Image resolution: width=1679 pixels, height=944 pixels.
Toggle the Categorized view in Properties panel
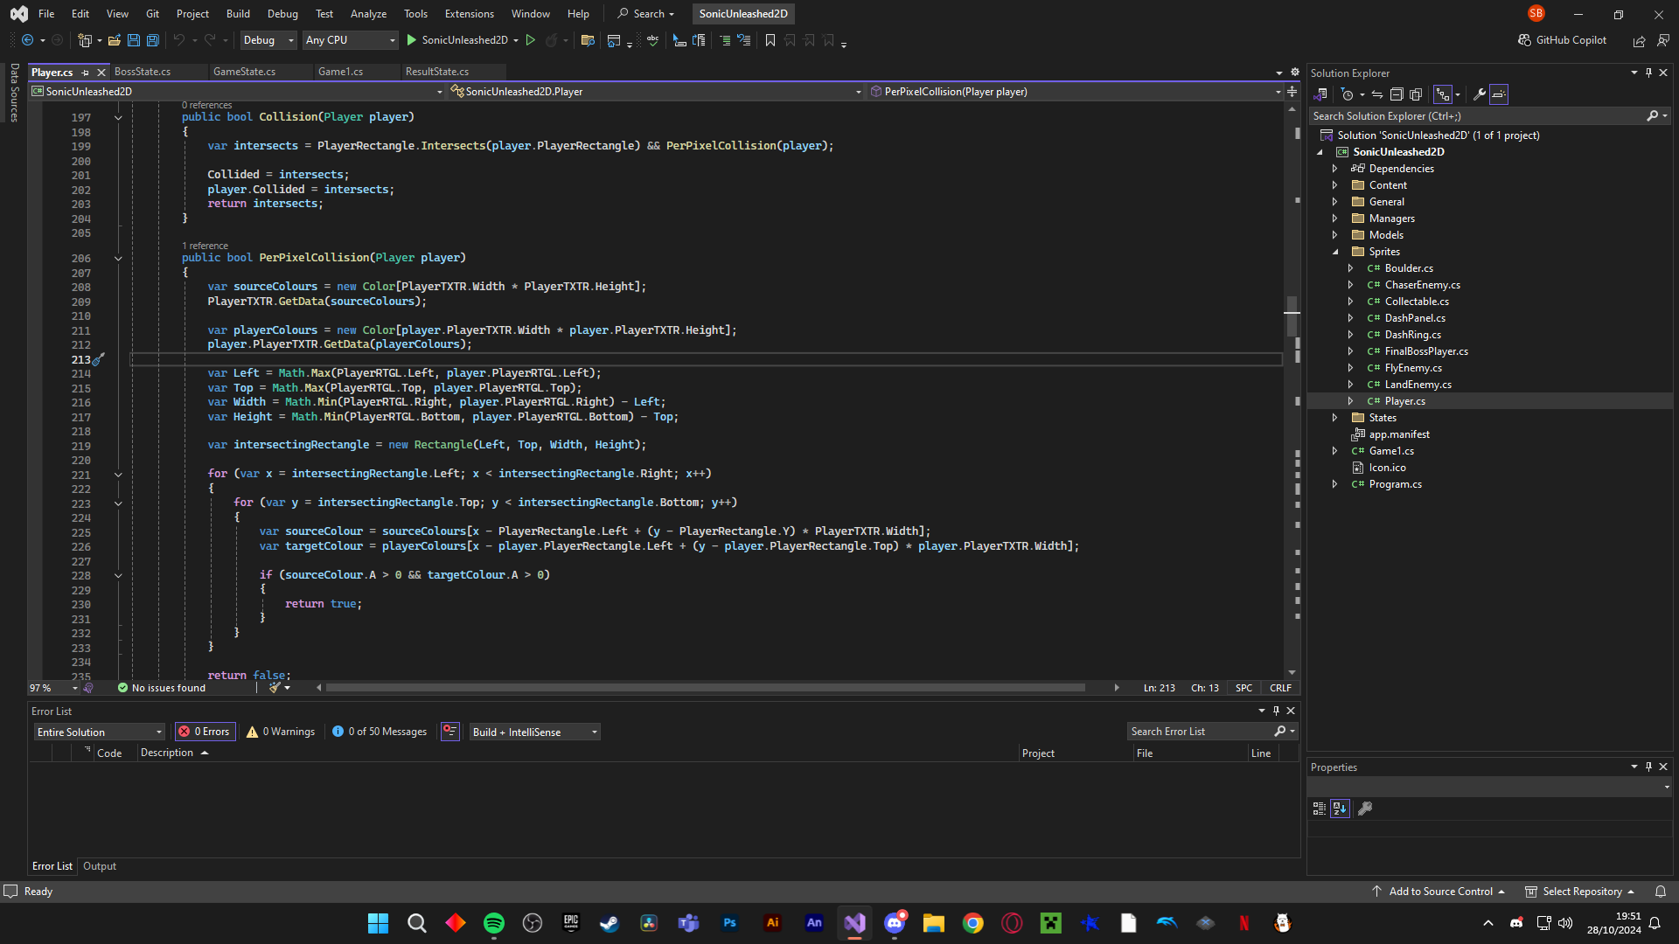tap(1319, 809)
